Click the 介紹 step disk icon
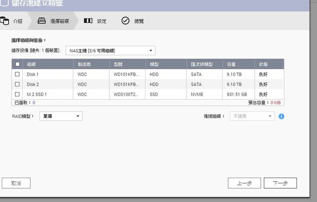 5,21
